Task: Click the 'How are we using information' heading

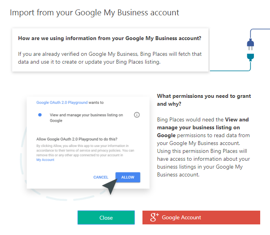Action: click(109, 38)
